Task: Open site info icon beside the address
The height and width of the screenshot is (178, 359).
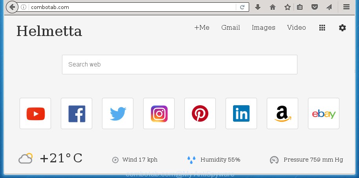Action: click(x=24, y=7)
